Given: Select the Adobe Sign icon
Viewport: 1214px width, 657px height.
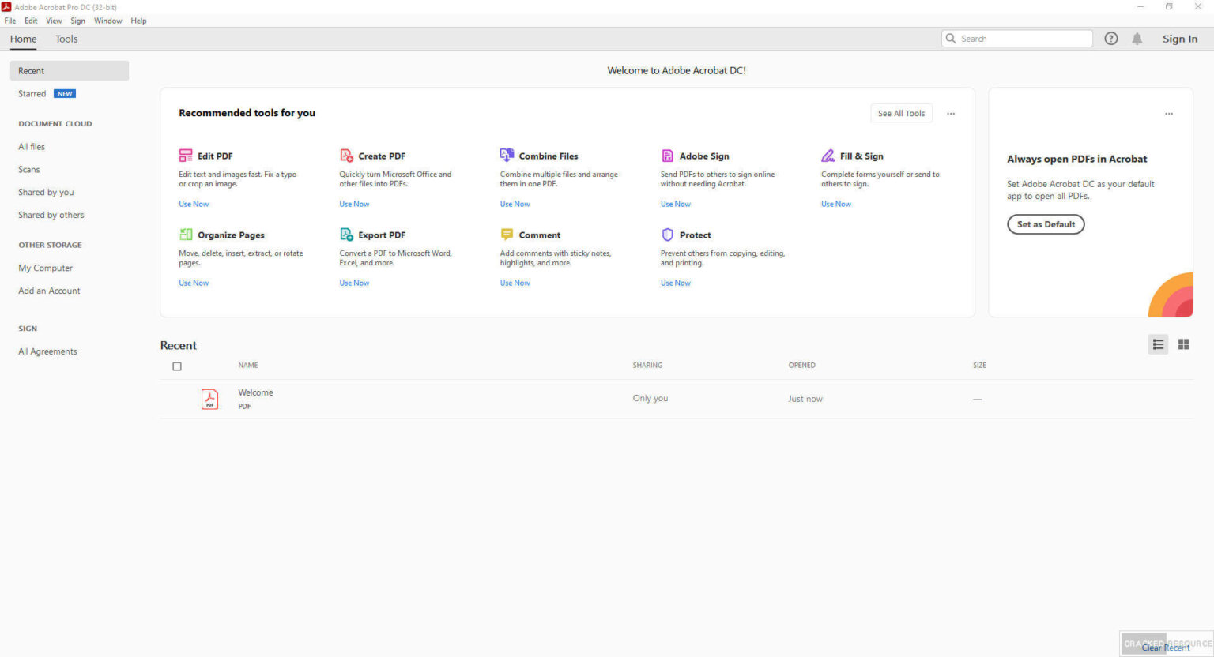Looking at the screenshot, I should click(667, 156).
